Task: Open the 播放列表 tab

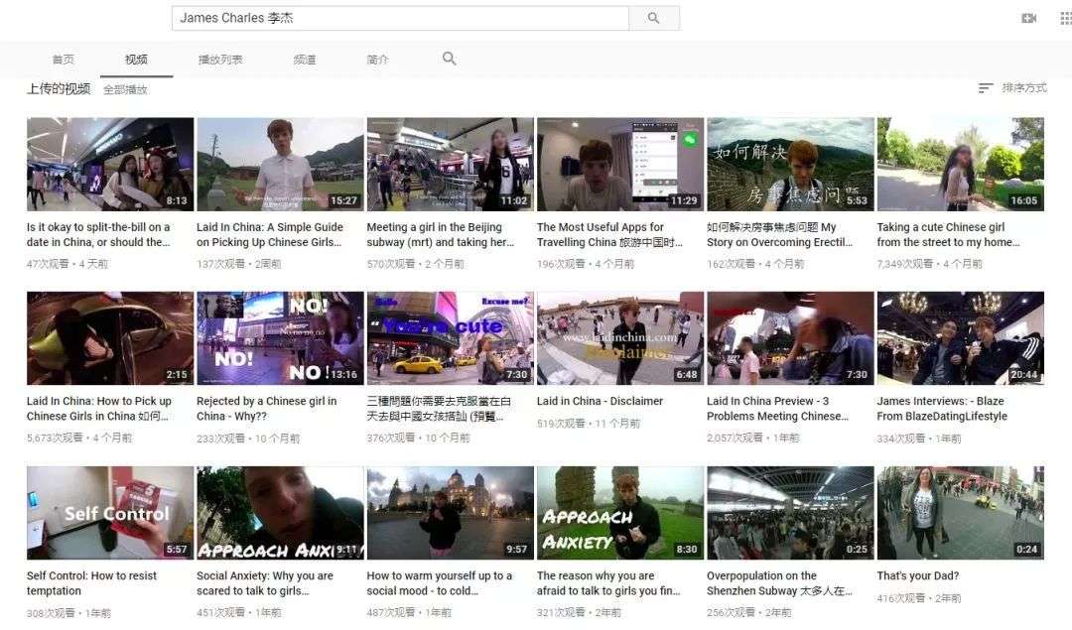Action: [219, 60]
